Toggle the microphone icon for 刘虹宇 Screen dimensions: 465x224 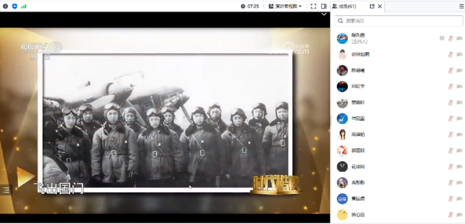click(451, 86)
